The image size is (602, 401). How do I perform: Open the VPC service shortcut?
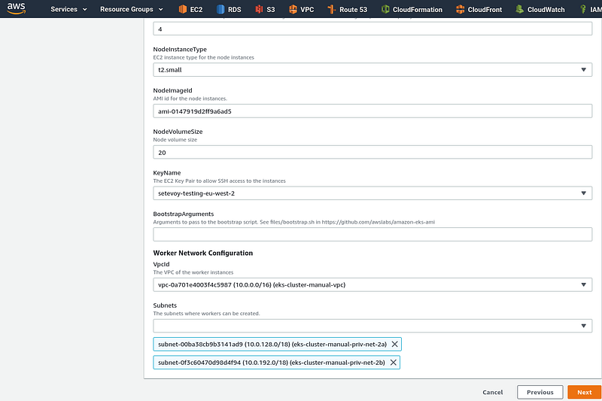tap(302, 9)
